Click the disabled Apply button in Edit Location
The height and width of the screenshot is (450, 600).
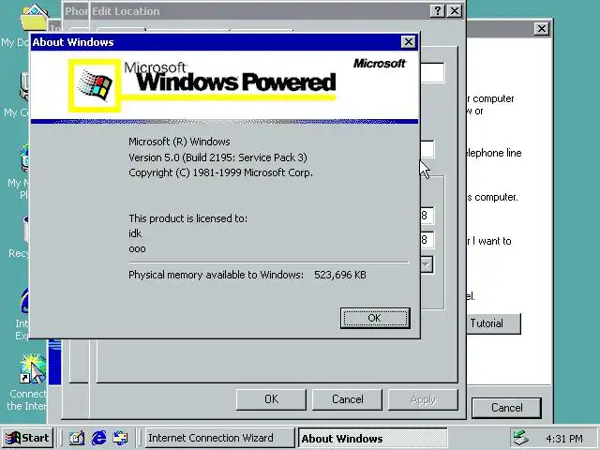(423, 399)
